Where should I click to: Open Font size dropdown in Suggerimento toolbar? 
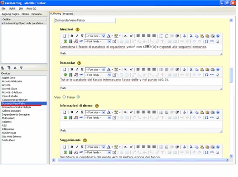coord(95,147)
